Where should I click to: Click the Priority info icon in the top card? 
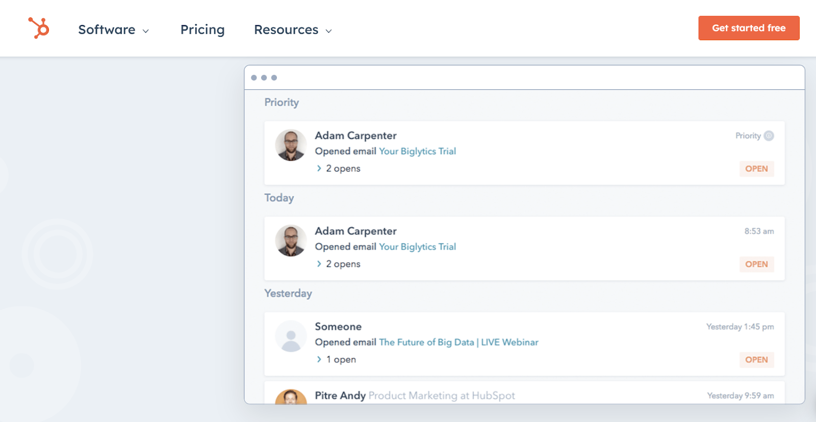click(x=769, y=136)
